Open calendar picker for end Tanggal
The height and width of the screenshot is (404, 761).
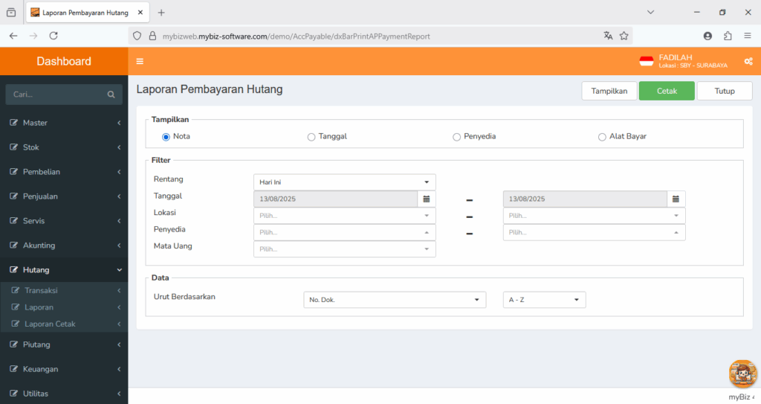(x=676, y=199)
